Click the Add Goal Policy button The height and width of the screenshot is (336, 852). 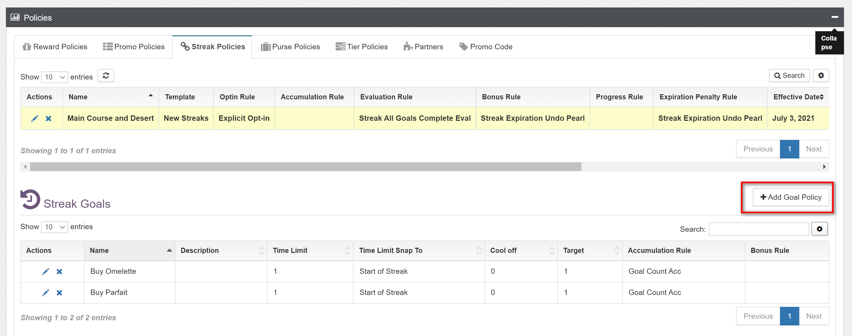tap(791, 197)
